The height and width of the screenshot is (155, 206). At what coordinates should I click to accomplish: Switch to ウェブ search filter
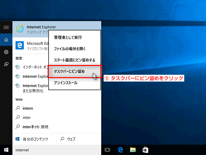coord(79,139)
